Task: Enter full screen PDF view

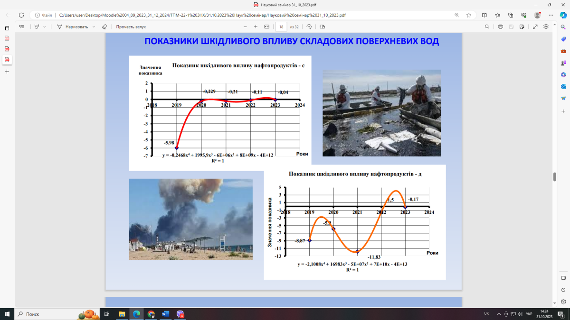Action: (x=535, y=27)
